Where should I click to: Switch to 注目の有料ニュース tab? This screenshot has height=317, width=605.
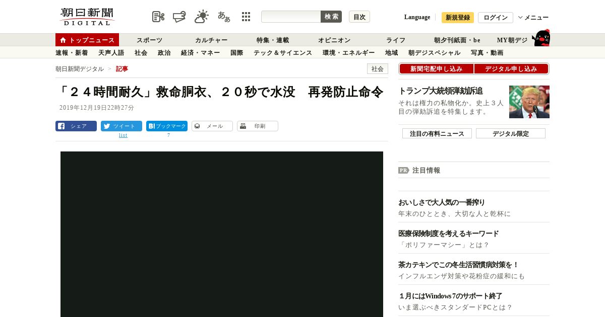[x=437, y=134]
